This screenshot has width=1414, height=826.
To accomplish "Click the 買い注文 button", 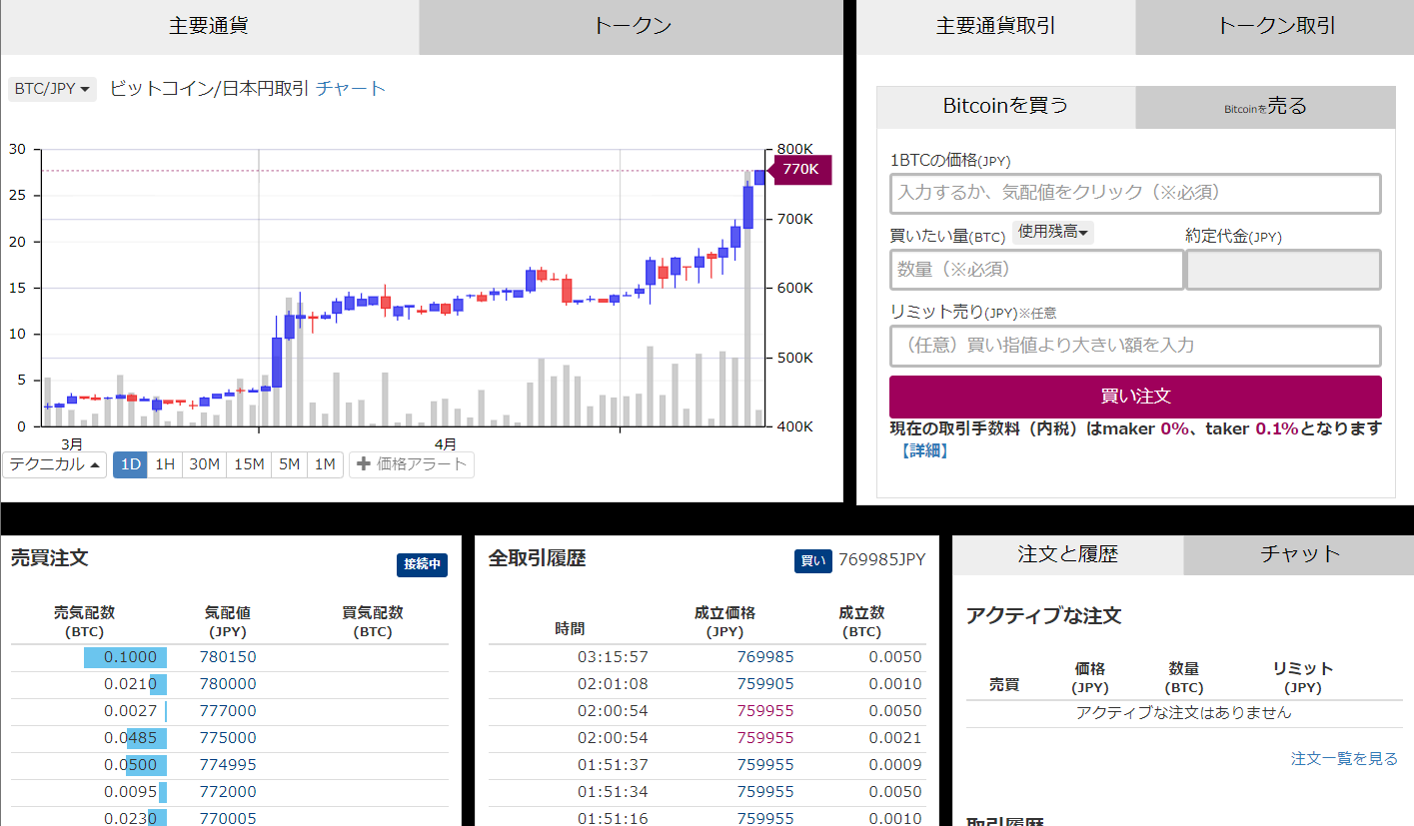I will (1135, 397).
